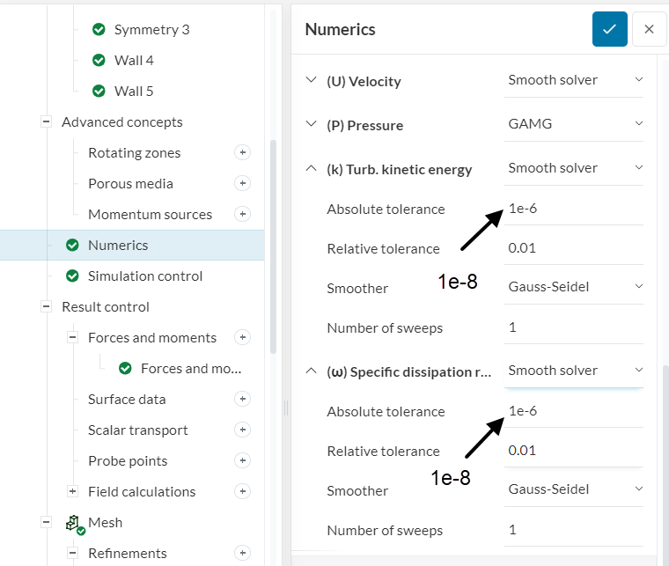Image resolution: width=669 pixels, height=566 pixels.
Task: Expand the (U) Velocity section
Action: [310, 80]
